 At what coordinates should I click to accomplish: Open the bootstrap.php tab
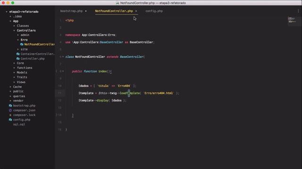pyautogui.click(x=71, y=11)
